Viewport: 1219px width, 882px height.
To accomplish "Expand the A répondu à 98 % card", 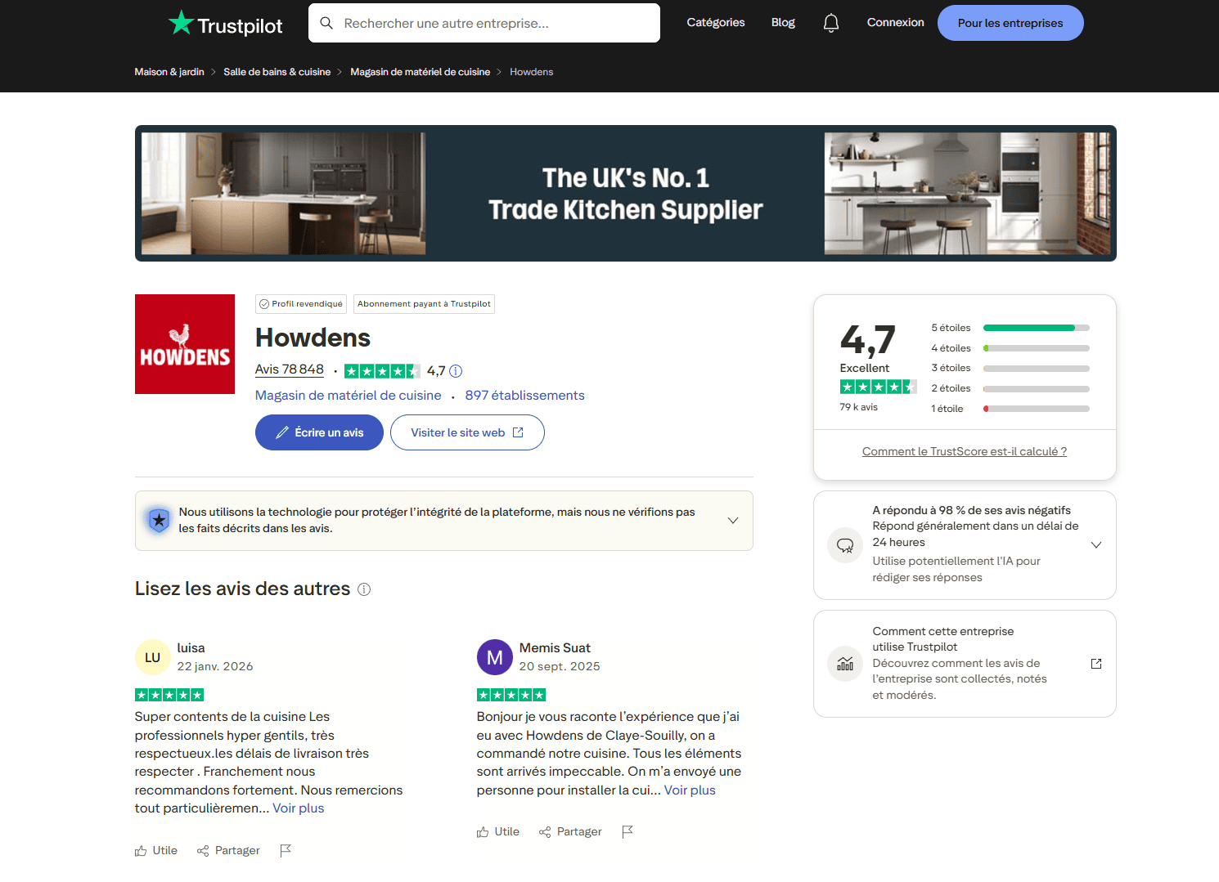I will click(x=1096, y=545).
